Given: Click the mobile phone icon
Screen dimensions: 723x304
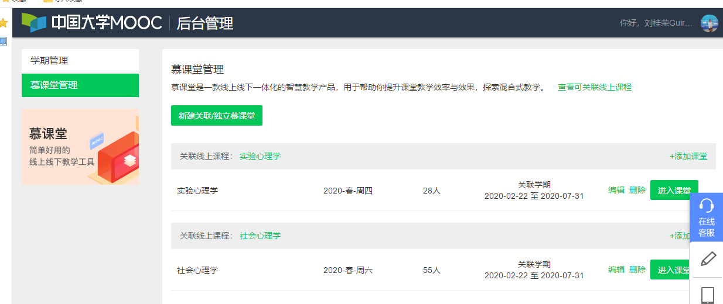Looking at the screenshot, I should coord(707,294).
